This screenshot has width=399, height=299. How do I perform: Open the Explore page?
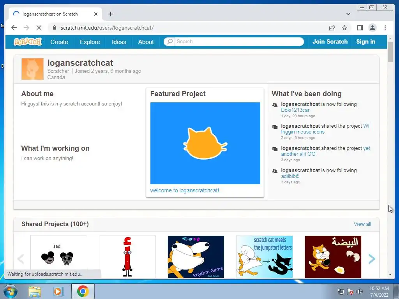[x=90, y=42]
